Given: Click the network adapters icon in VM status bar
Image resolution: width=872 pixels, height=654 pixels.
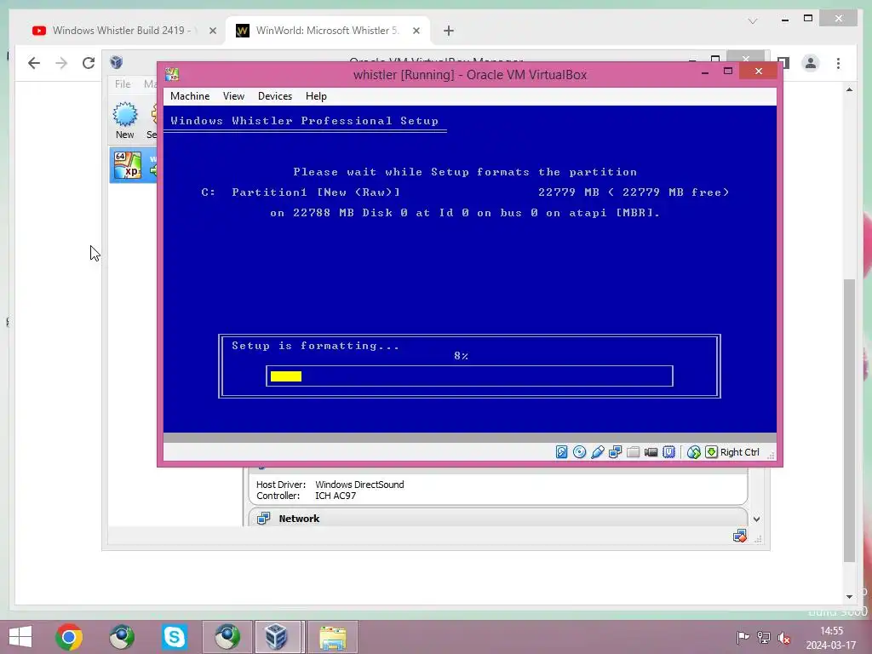Looking at the screenshot, I should [x=615, y=452].
